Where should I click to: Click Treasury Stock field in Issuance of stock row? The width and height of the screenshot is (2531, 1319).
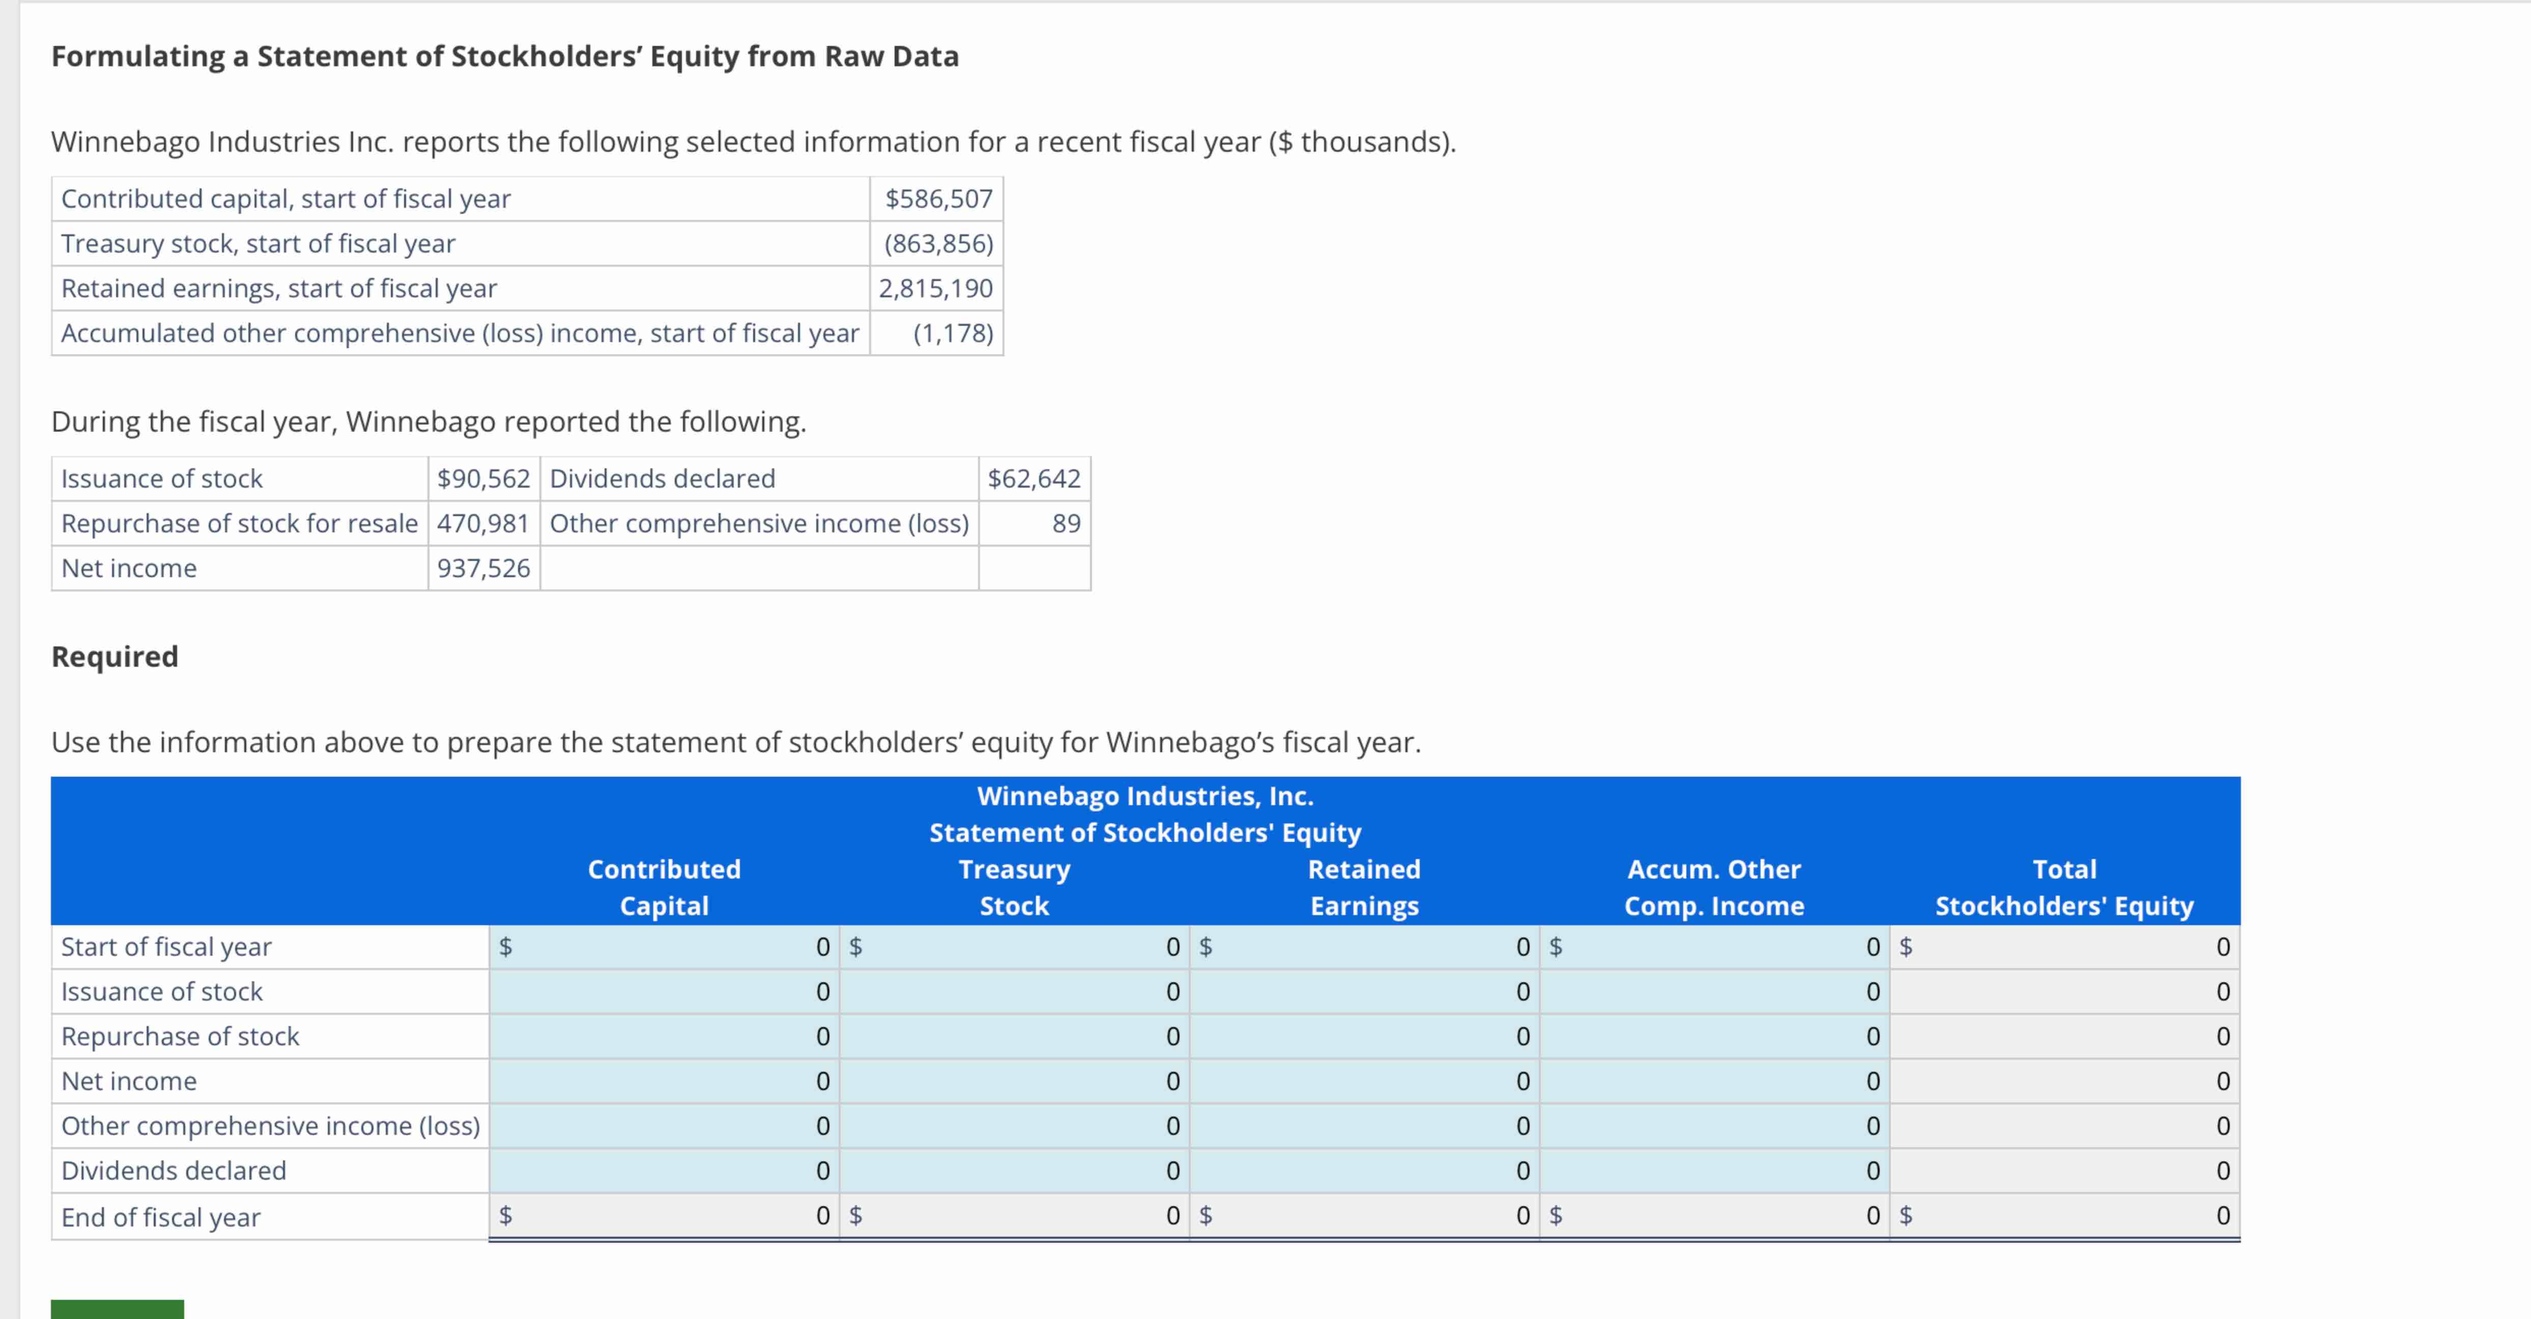[1014, 992]
